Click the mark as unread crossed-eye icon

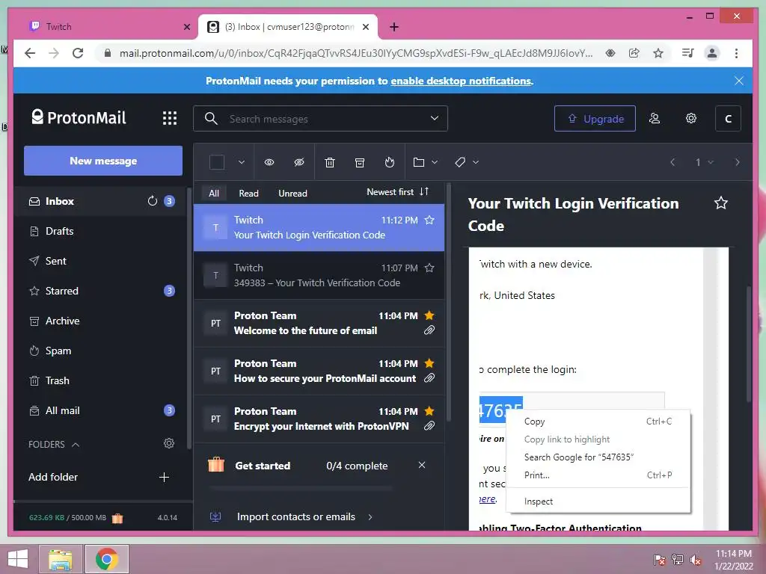click(299, 162)
